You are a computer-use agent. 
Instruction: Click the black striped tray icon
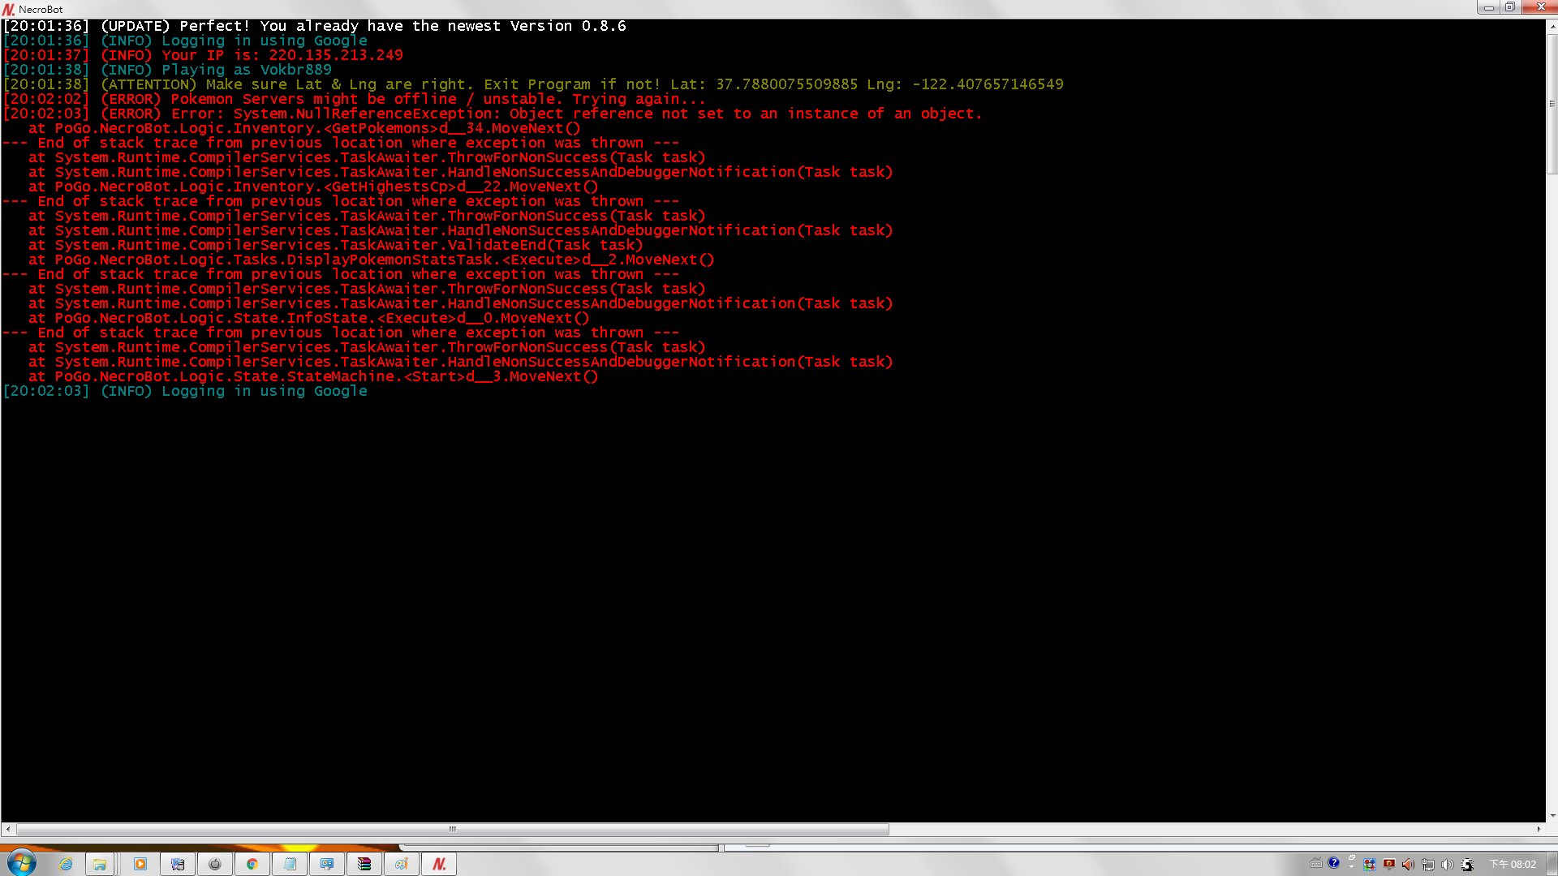tap(1467, 865)
